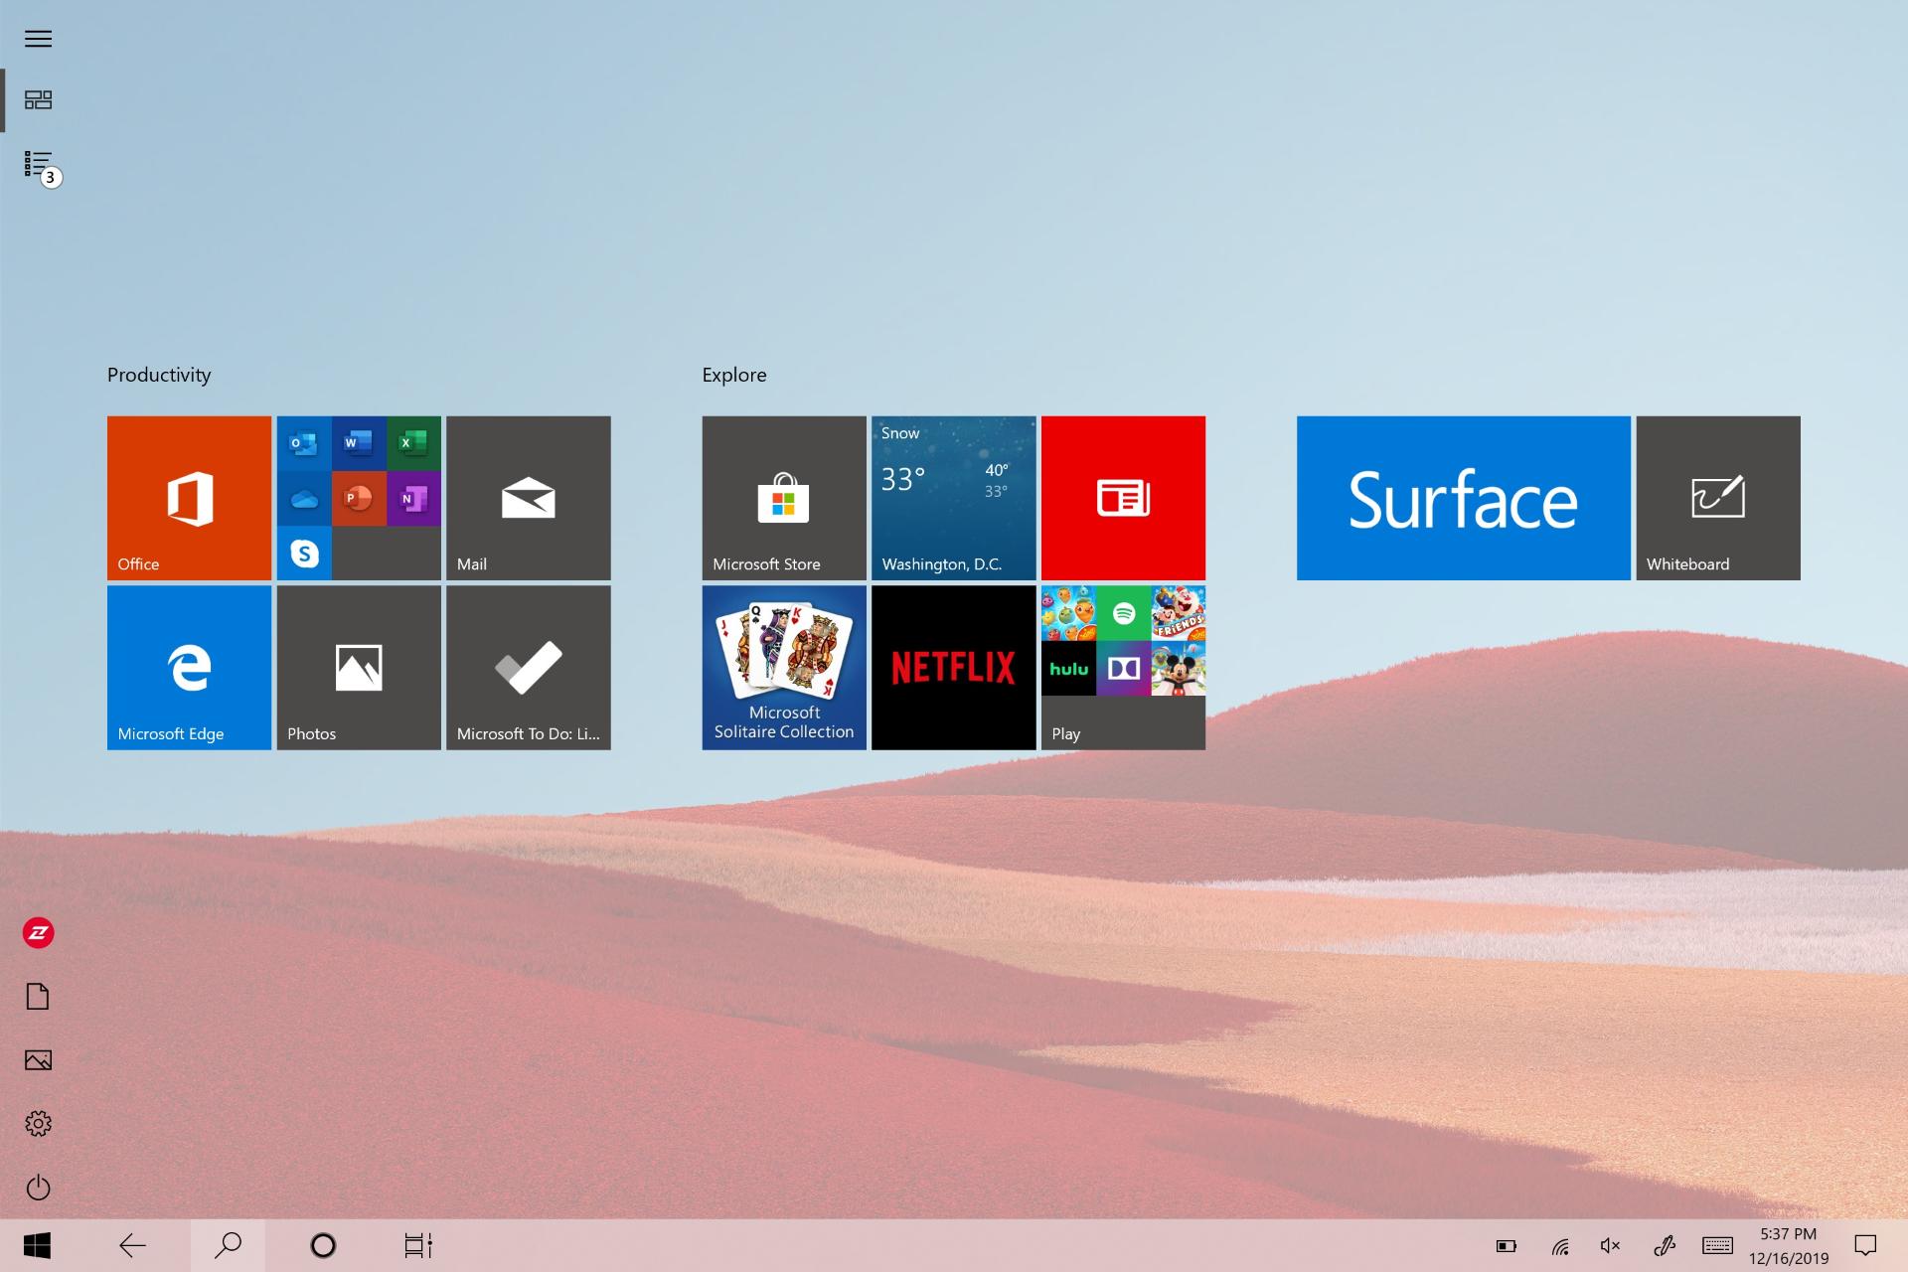Open Microsoft Store tile
1908x1272 pixels.
(x=784, y=498)
